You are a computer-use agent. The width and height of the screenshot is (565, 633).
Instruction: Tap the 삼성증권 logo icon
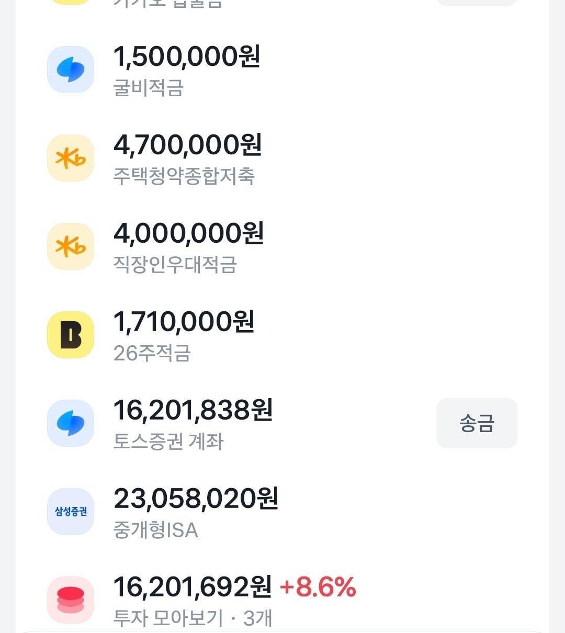(71, 512)
